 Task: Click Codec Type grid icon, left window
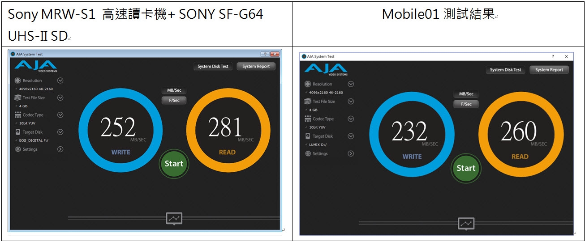coord(17,115)
